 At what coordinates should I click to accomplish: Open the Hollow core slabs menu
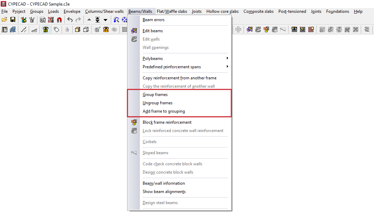click(223, 11)
